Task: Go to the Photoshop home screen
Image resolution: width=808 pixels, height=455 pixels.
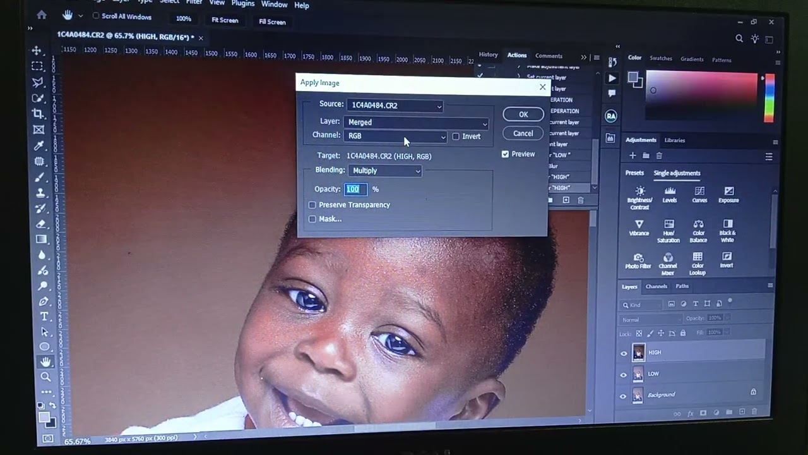Action: pos(42,15)
